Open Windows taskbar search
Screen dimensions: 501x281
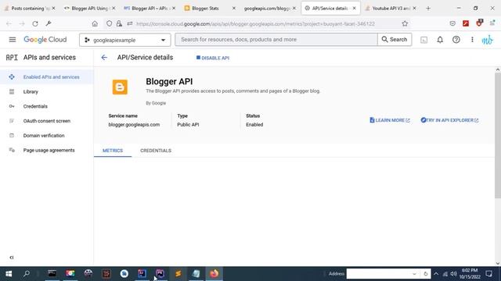[x=27, y=274]
